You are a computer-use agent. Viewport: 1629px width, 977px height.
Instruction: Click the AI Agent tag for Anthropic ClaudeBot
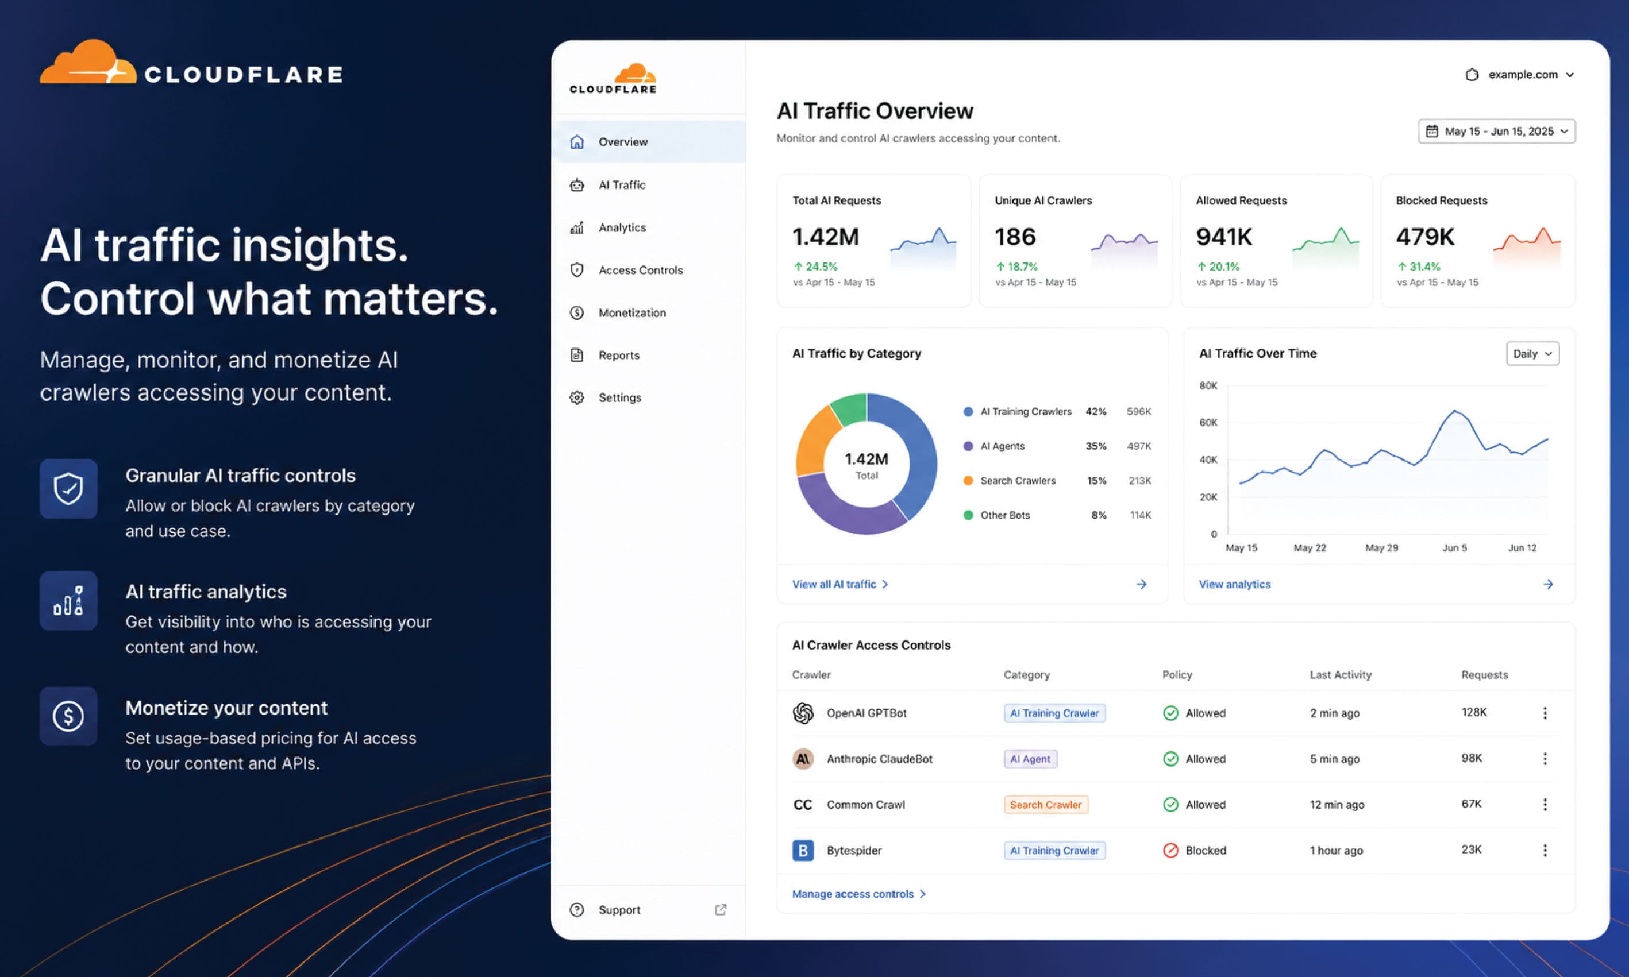(1030, 759)
